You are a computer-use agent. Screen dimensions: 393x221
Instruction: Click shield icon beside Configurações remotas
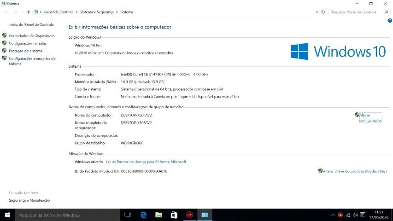(x=4, y=43)
